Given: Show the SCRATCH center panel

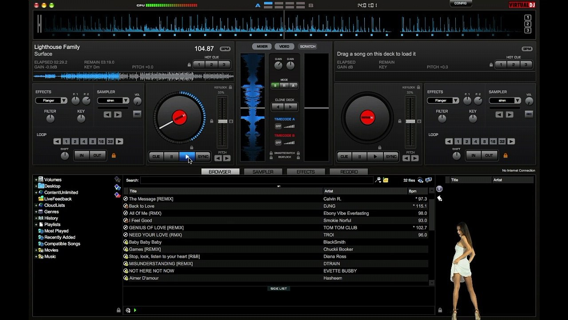Looking at the screenshot, I should point(308,46).
